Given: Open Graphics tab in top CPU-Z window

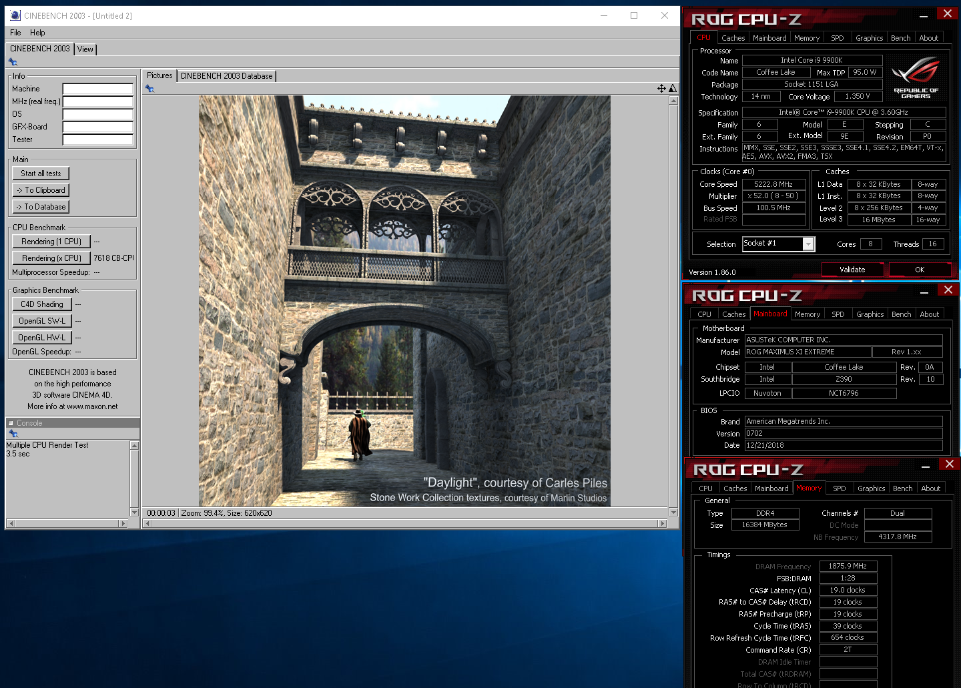Looking at the screenshot, I should [870, 38].
